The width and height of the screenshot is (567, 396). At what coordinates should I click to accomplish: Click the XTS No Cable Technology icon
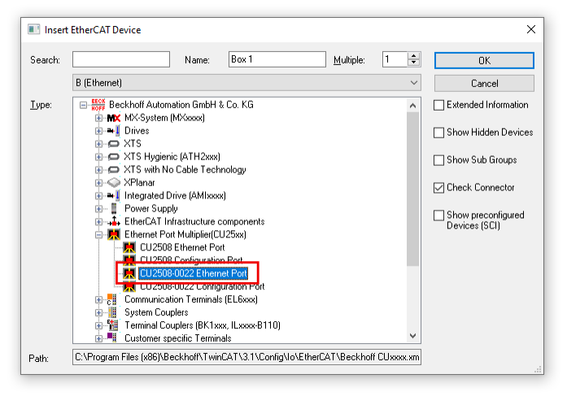coord(114,170)
